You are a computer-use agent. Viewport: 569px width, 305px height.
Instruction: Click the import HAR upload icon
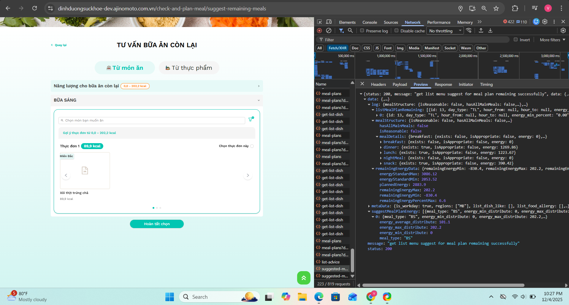(x=481, y=31)
